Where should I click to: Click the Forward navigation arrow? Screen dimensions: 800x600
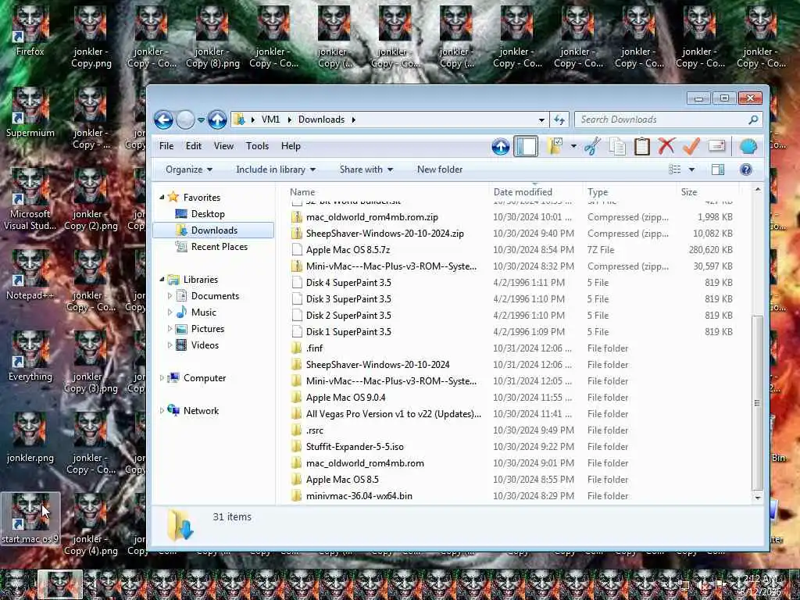coord(185,120)
